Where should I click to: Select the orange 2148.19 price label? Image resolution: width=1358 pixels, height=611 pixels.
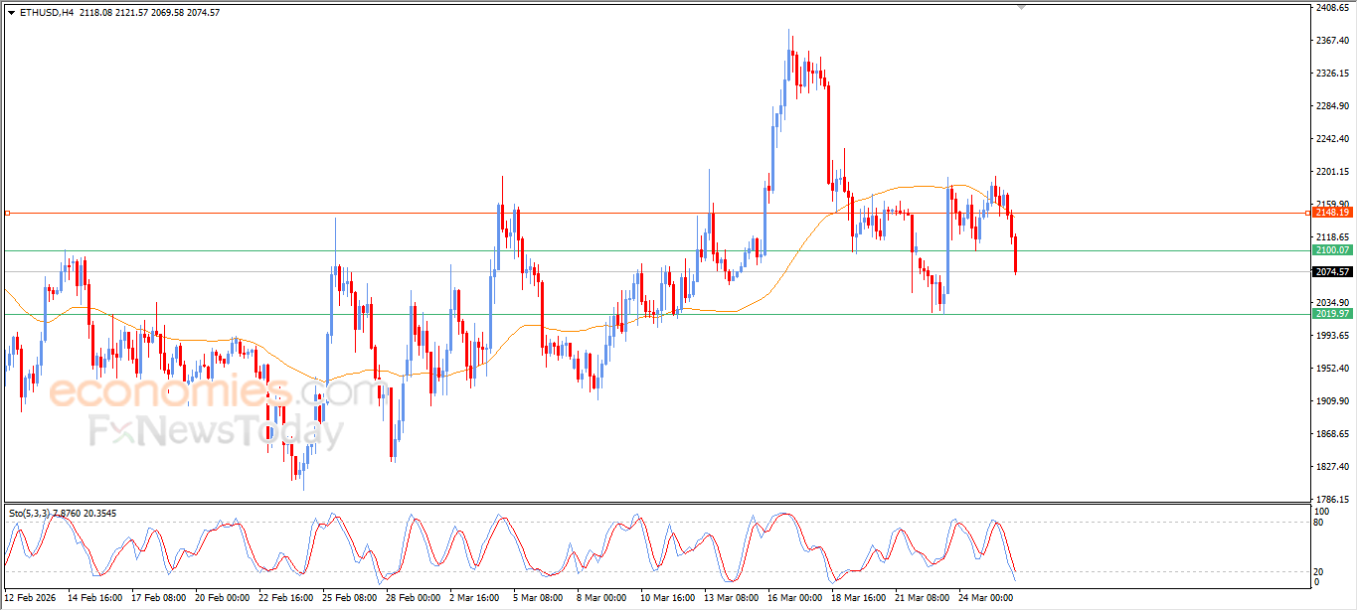[x=1331, y=213]
